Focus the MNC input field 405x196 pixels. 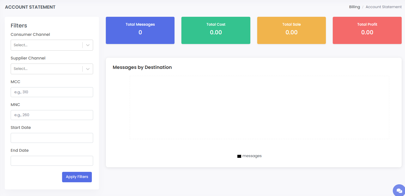[52, 115]
